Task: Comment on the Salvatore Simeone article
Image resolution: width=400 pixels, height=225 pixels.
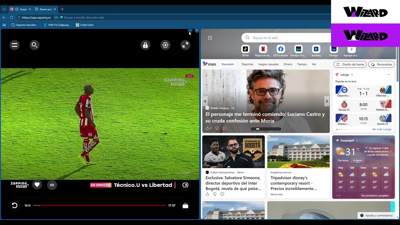Action: point(222,194)
